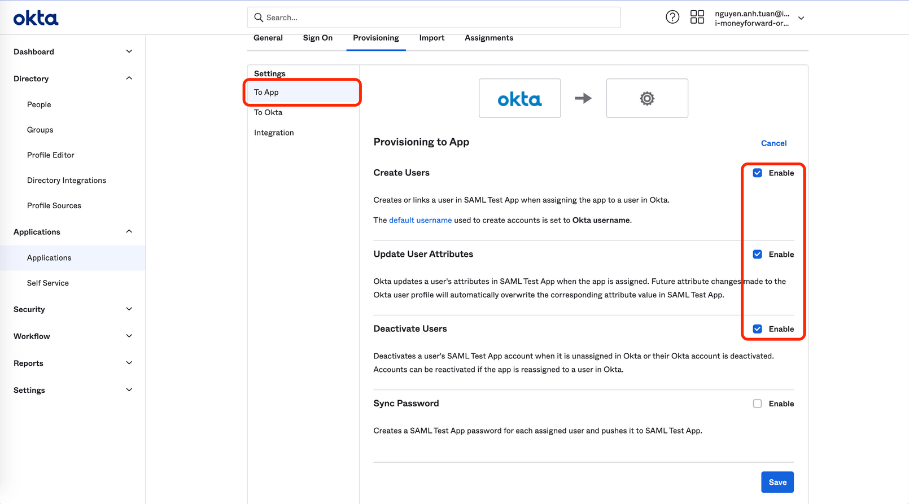Click the Sync Password heading
This screenshot has height=504, width=909.
[406, 404]
